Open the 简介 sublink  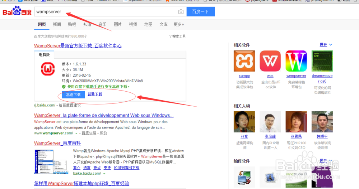point(77,168)
